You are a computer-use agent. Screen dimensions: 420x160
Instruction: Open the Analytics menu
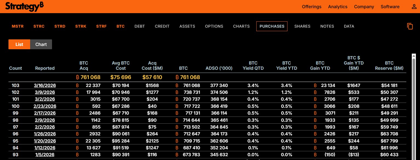(338, 7)
